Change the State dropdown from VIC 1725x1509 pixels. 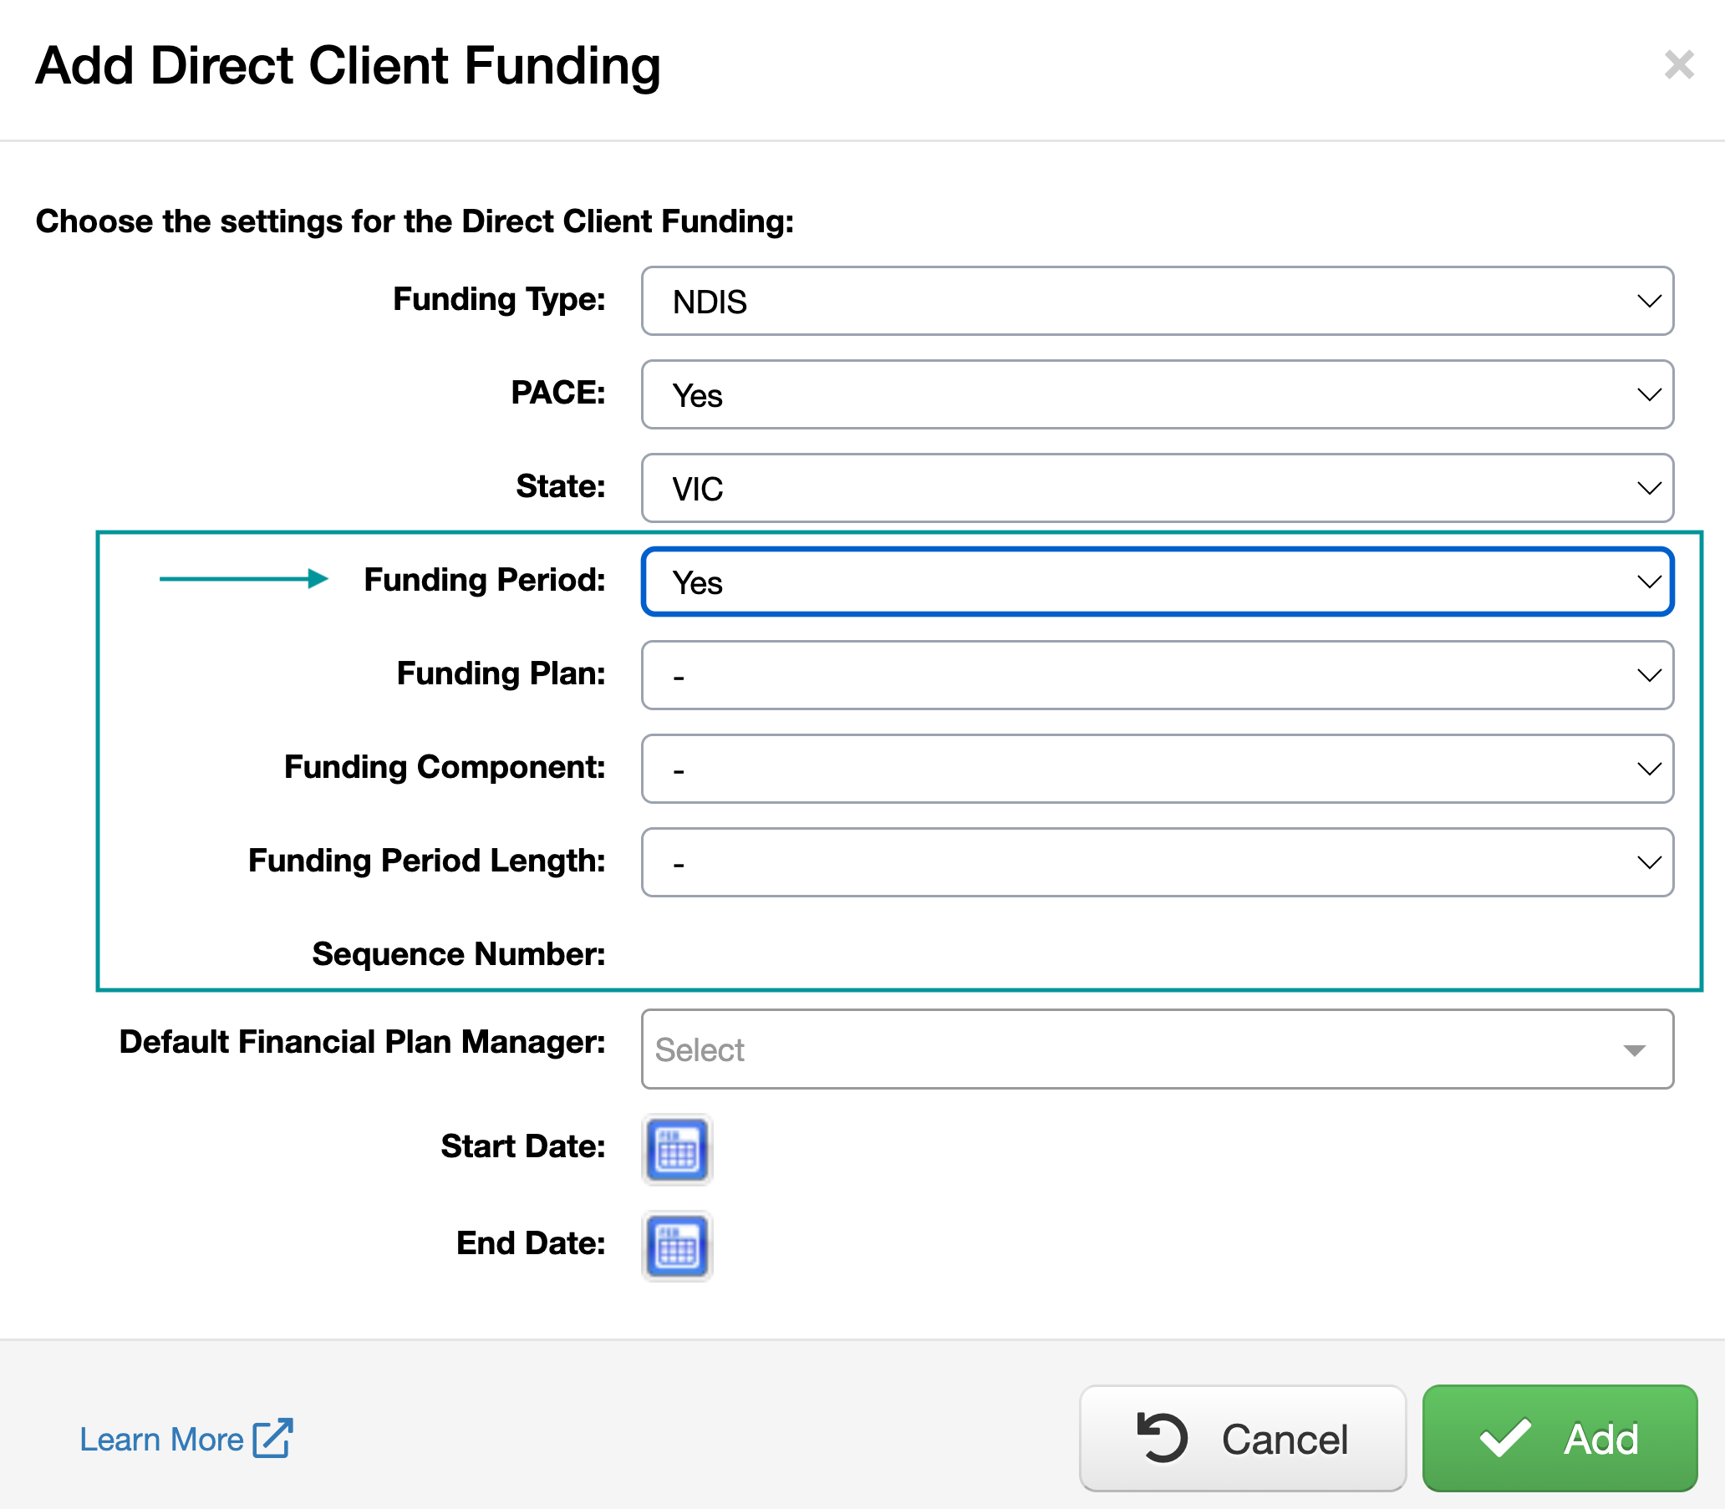tap(1157, 489)
